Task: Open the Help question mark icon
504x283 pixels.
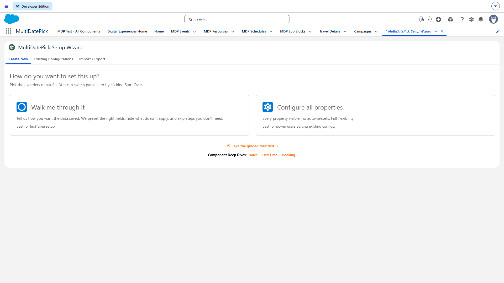Action: [462, 19]
